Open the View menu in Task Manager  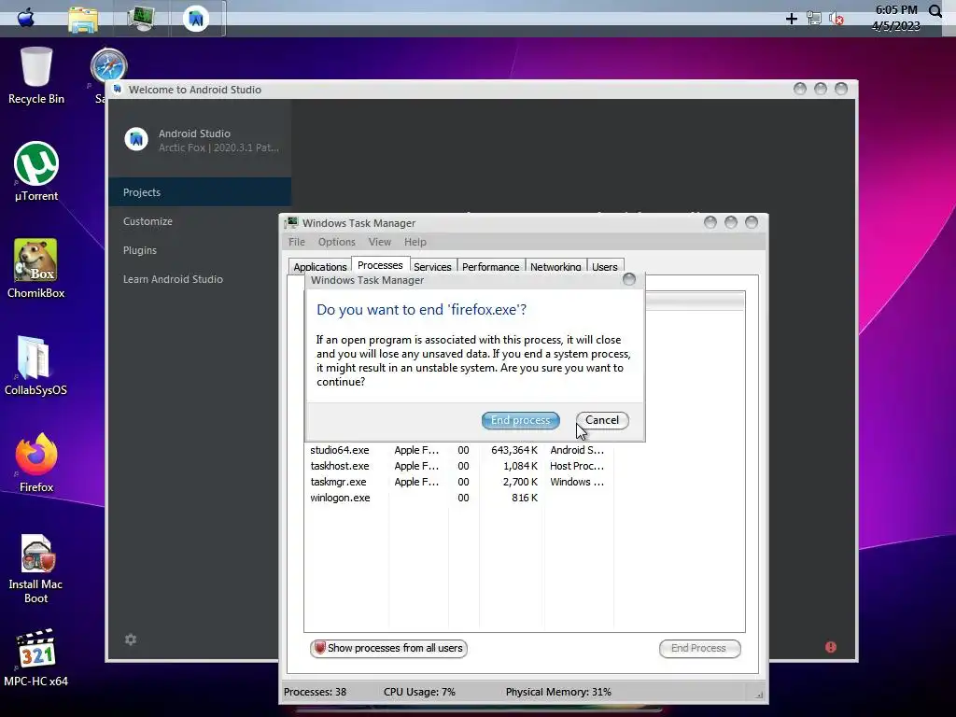tap(380, 242)
